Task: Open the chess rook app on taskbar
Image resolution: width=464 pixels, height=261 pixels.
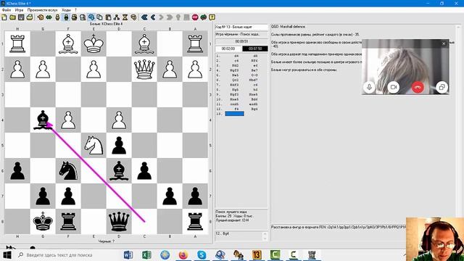Action: point(312,254)
